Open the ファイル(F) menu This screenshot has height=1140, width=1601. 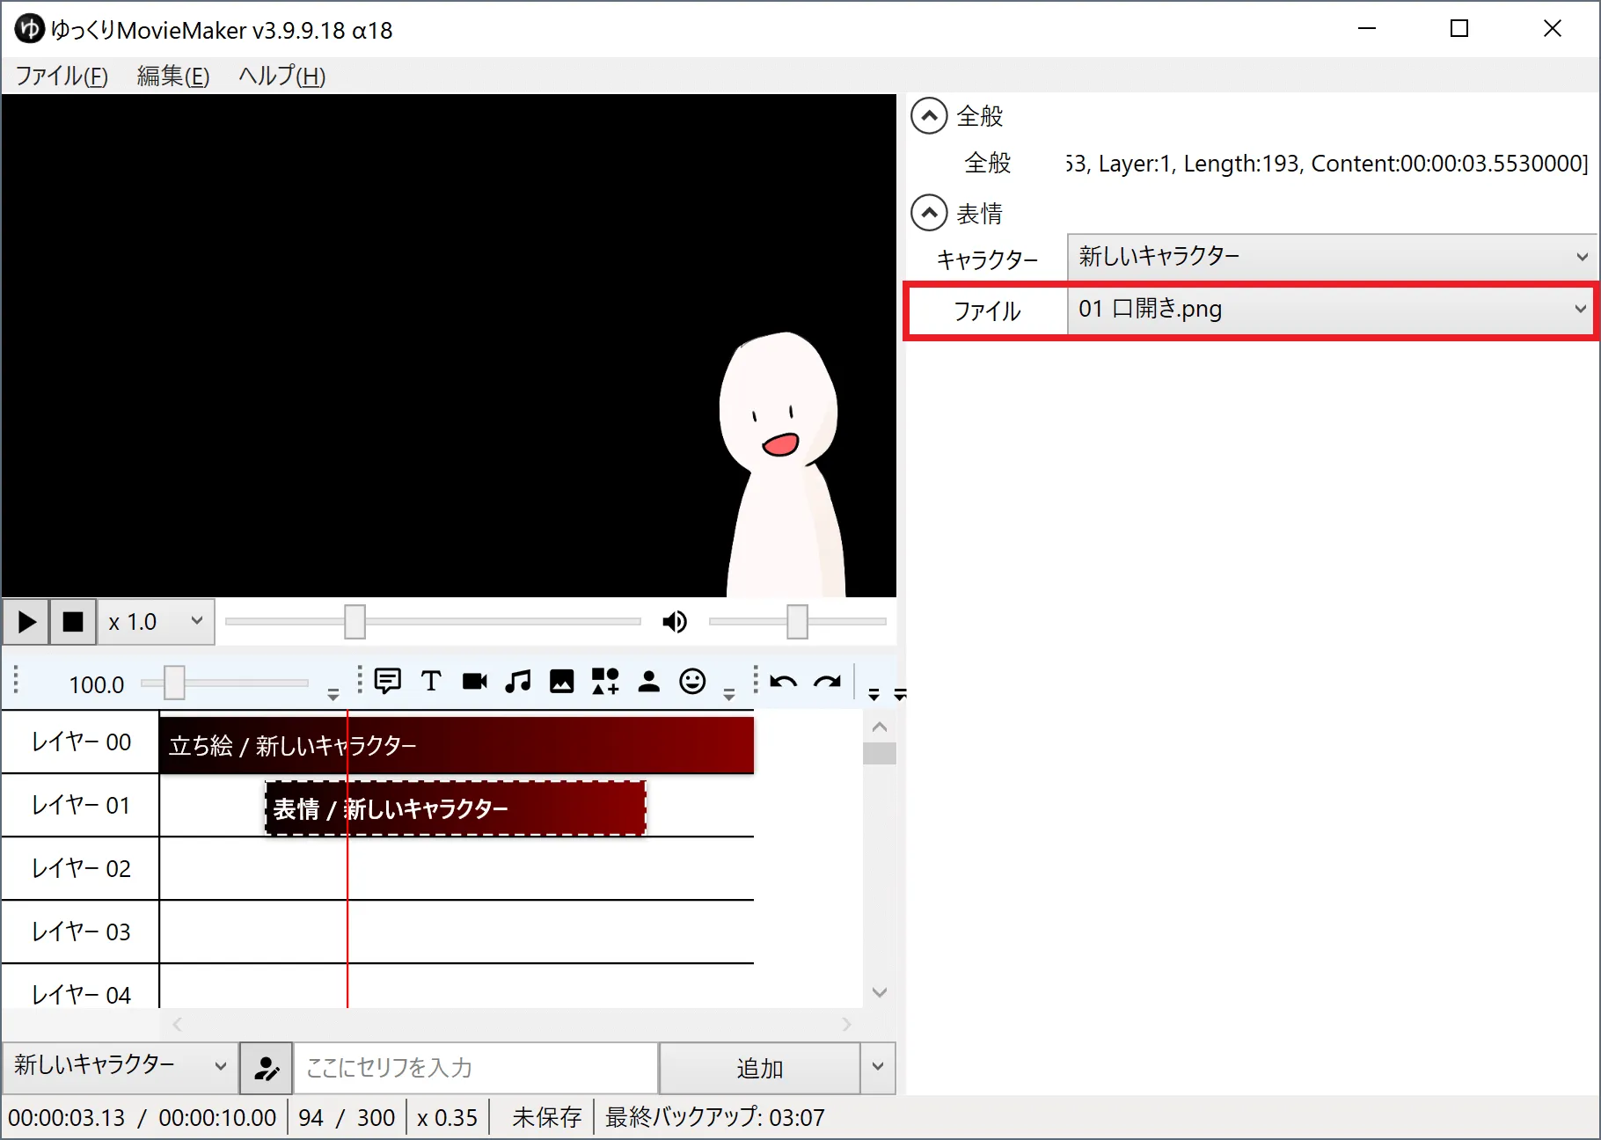[x=62, y=76]
